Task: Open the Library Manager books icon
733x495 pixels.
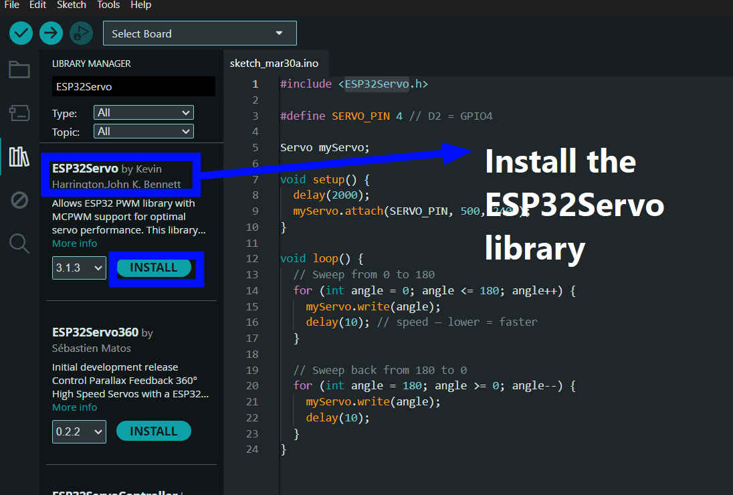Action: [x=19, y=157]
